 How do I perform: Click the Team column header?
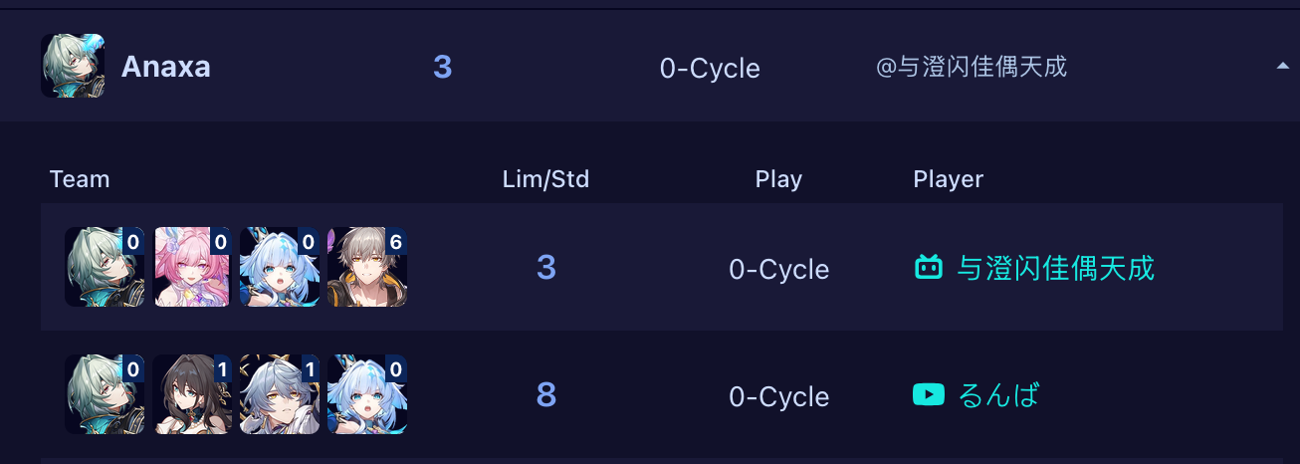[x=80, y=179]
